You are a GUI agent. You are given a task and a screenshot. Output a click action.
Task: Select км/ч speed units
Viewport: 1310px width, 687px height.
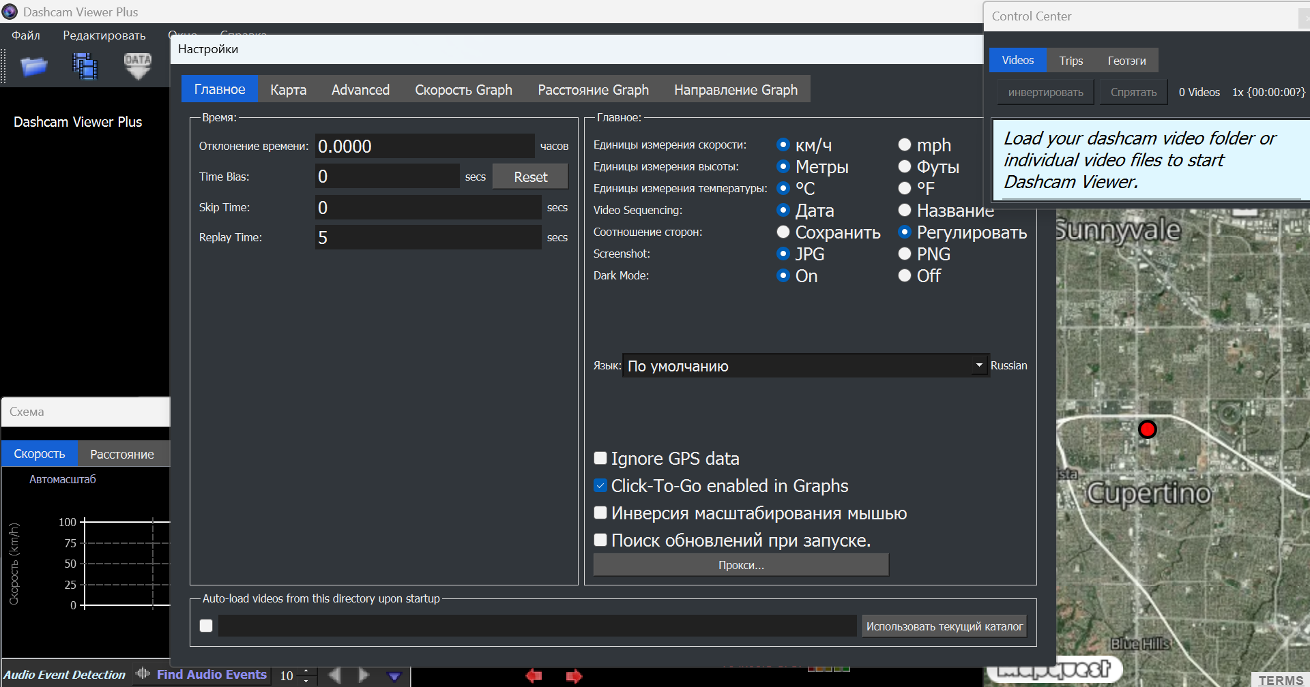(x=783, y=144)
